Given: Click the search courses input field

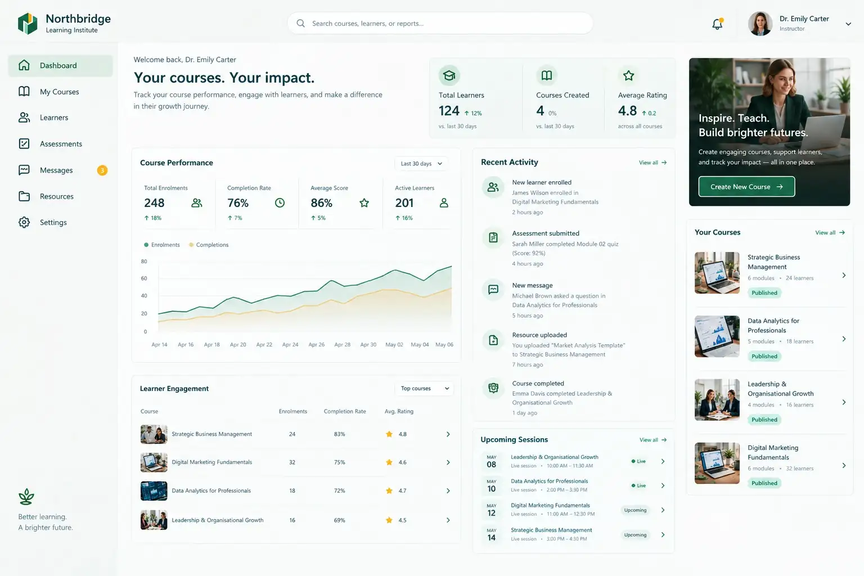Looking at the screenshot, I should pyautogui.click(x=440, y=24).
